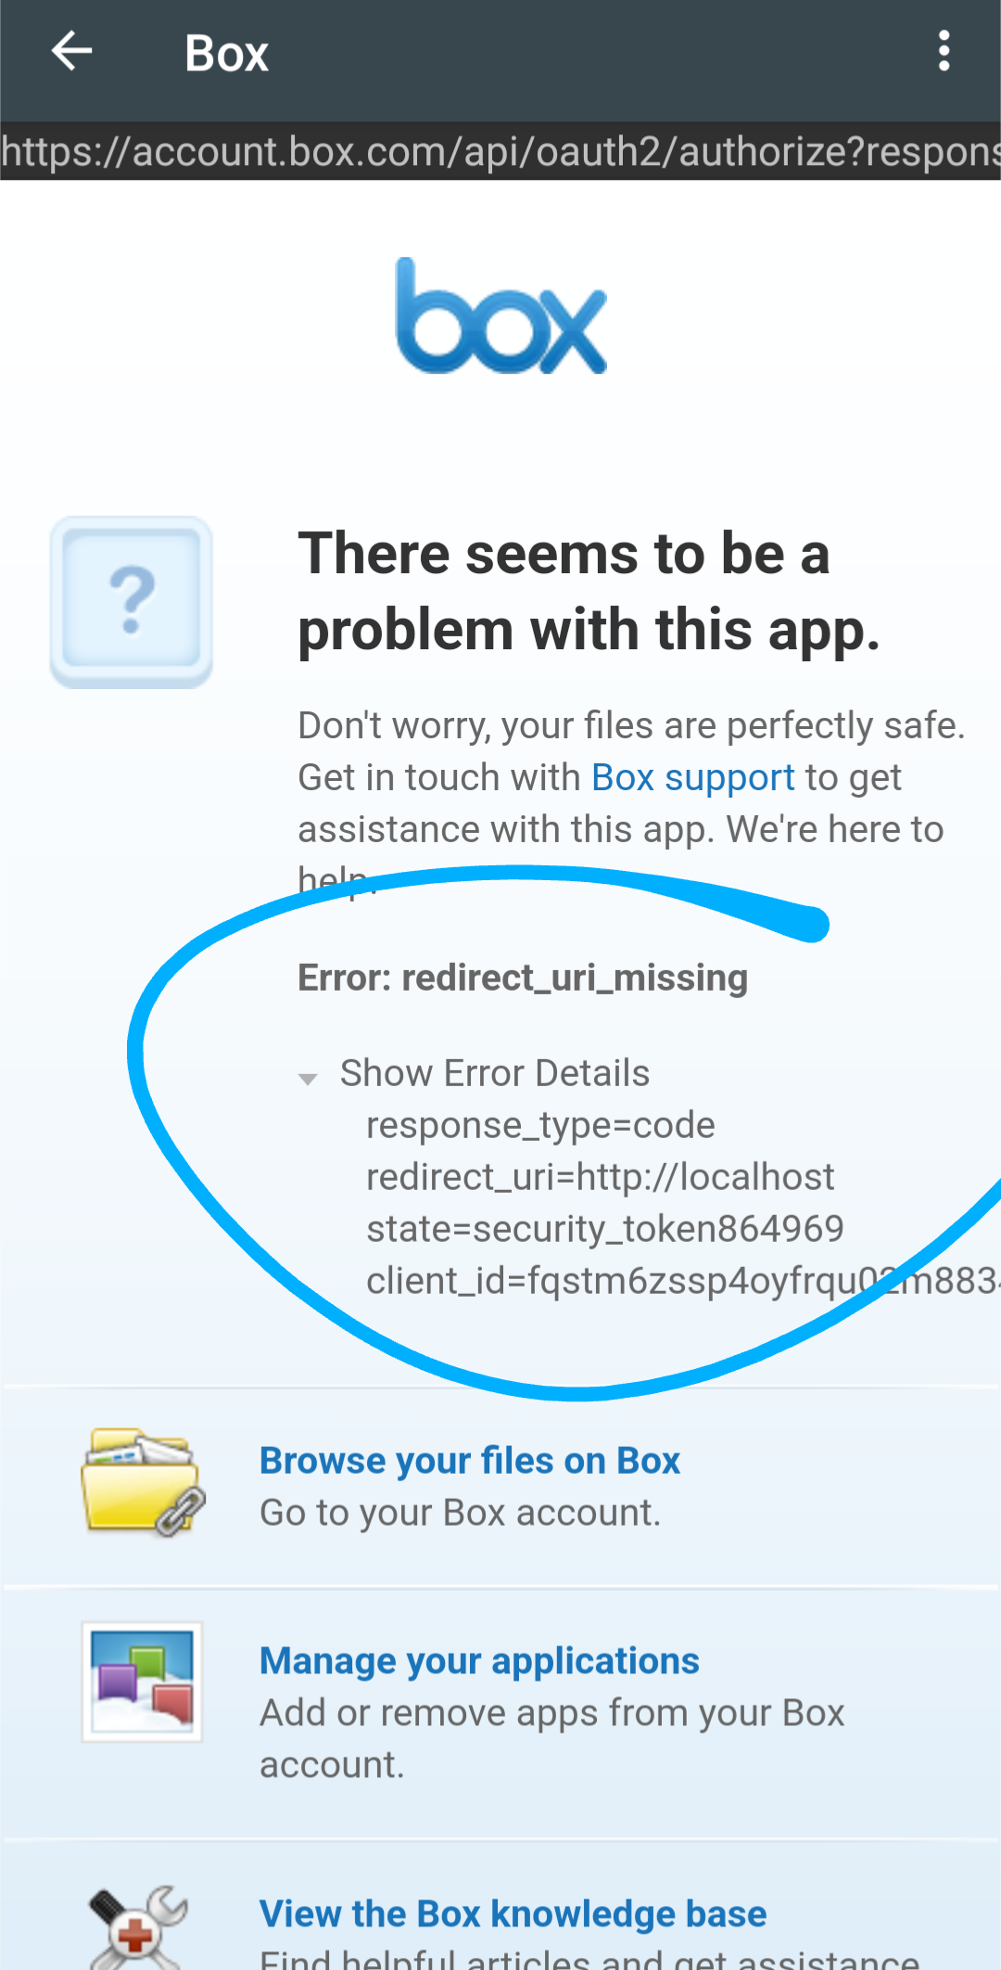
Task: Toggle the Show Error Details label
Action: tap(495, 1073)
